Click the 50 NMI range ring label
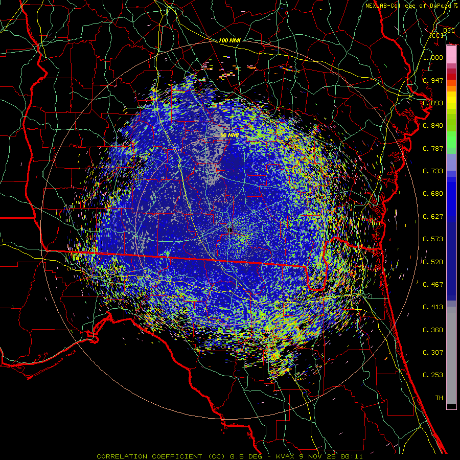 click(229, 135)
